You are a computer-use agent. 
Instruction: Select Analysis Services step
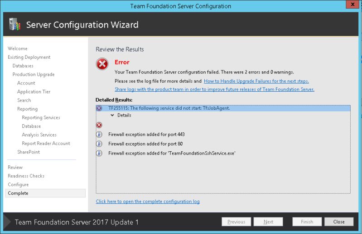pos(39,135)
